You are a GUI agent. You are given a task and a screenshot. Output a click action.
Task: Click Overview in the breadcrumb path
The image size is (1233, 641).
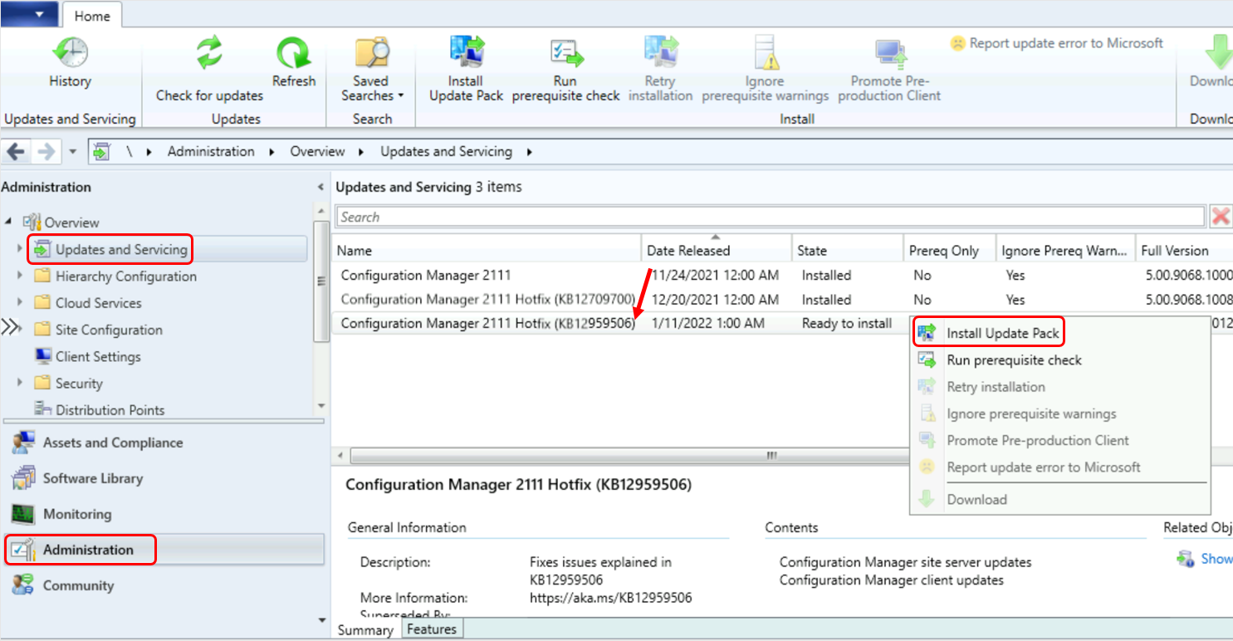(x=317, y=151)
